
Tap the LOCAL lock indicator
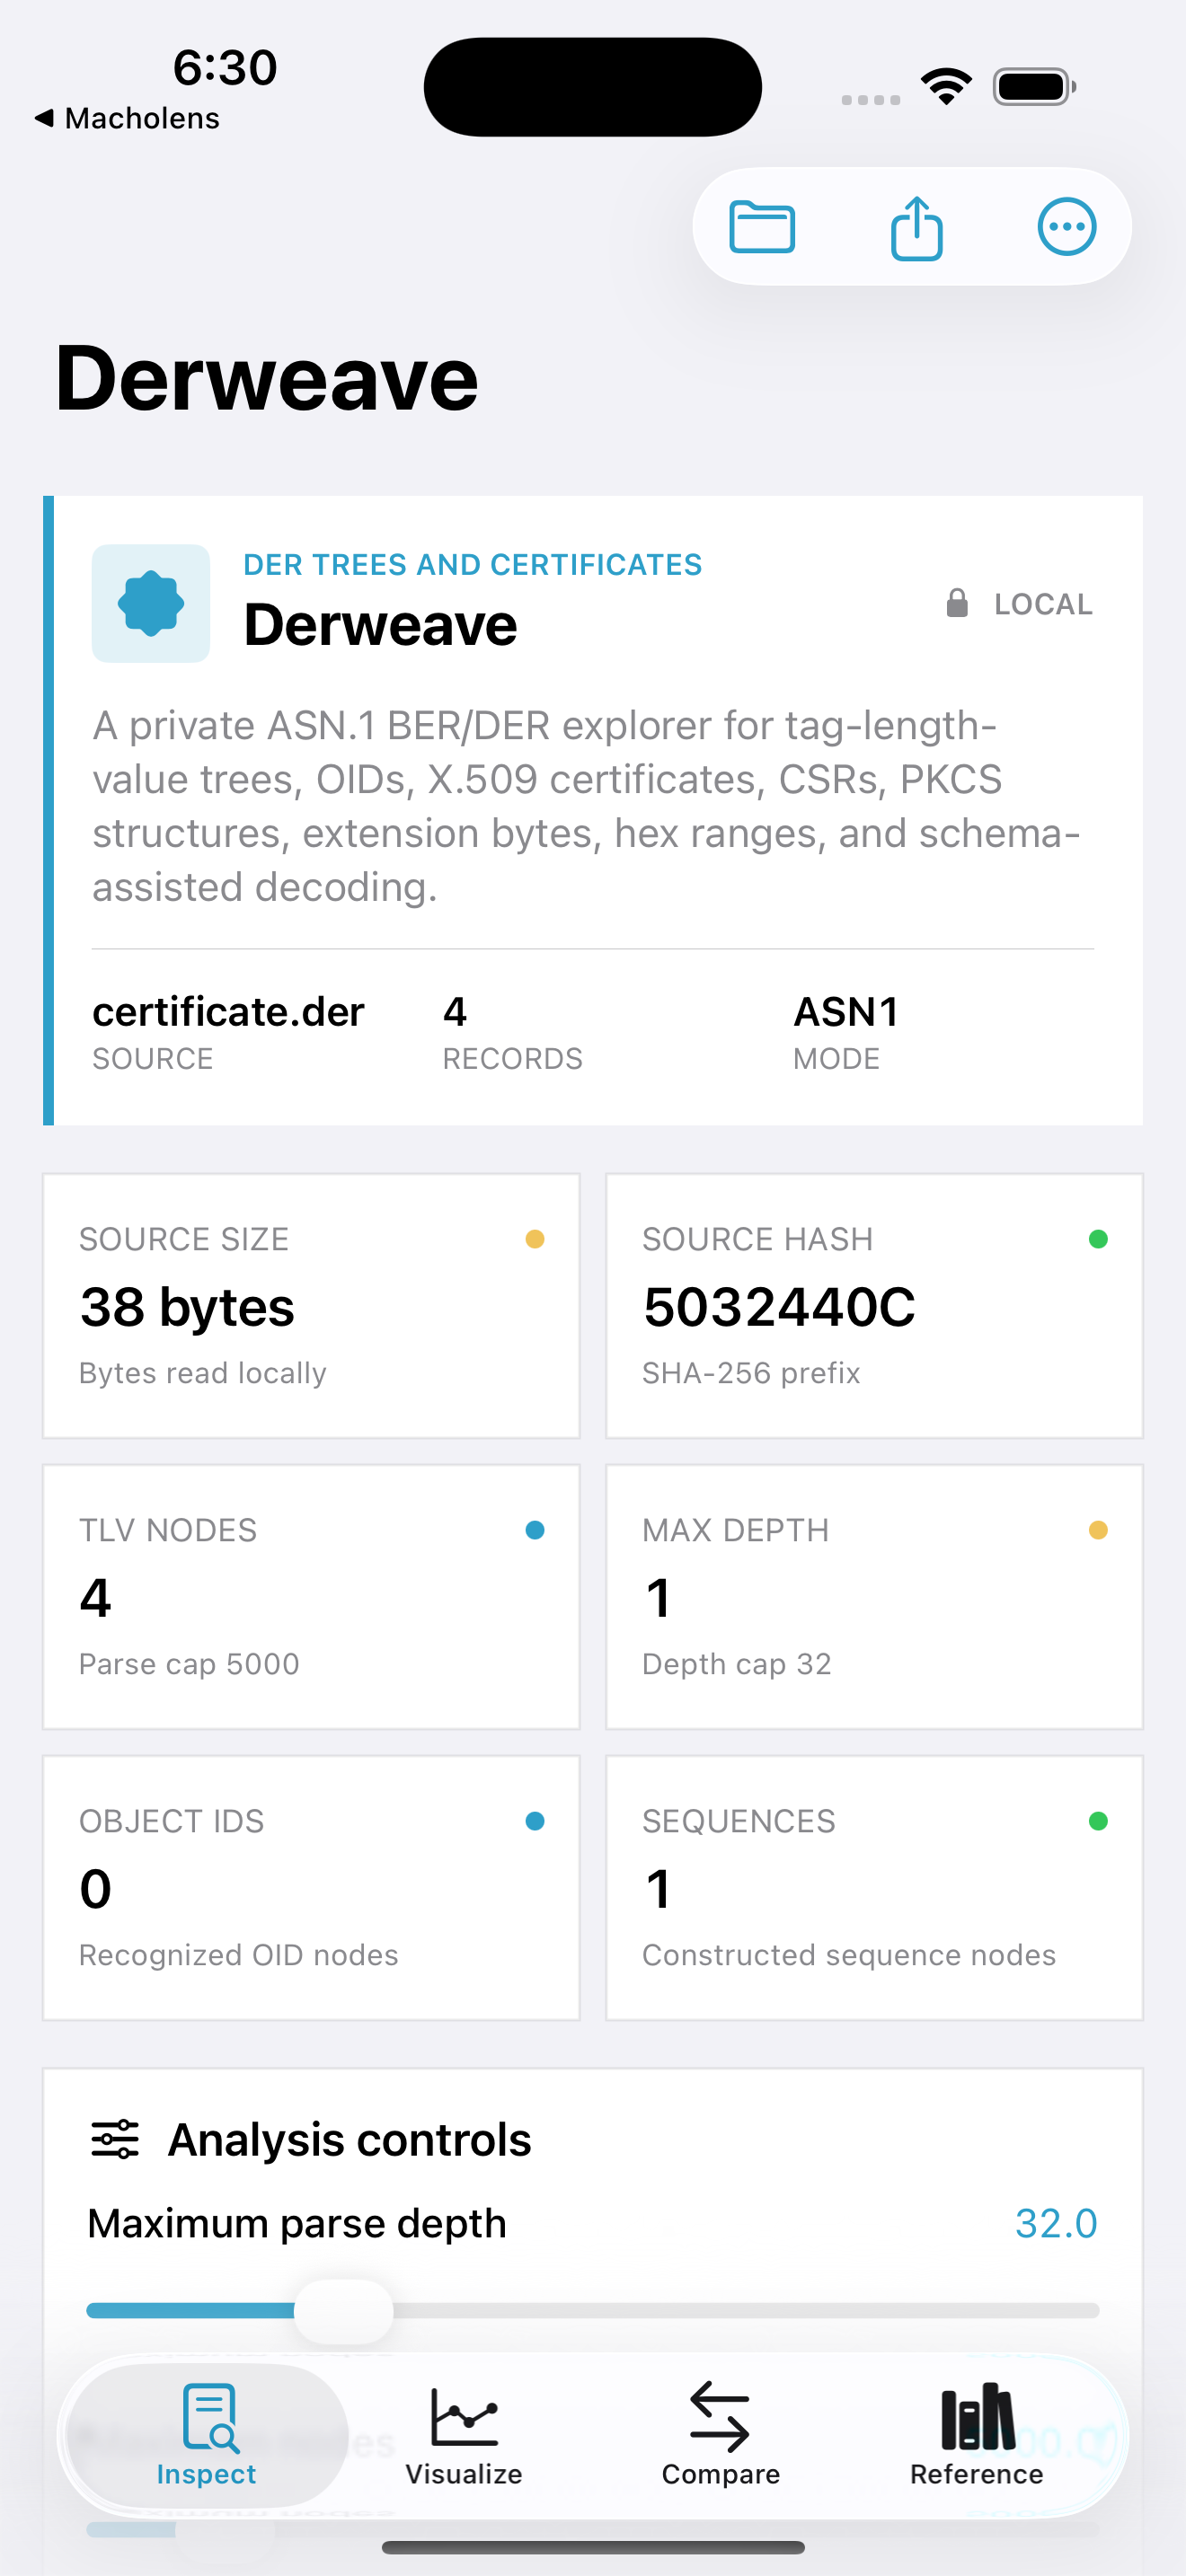point(1019,604)
